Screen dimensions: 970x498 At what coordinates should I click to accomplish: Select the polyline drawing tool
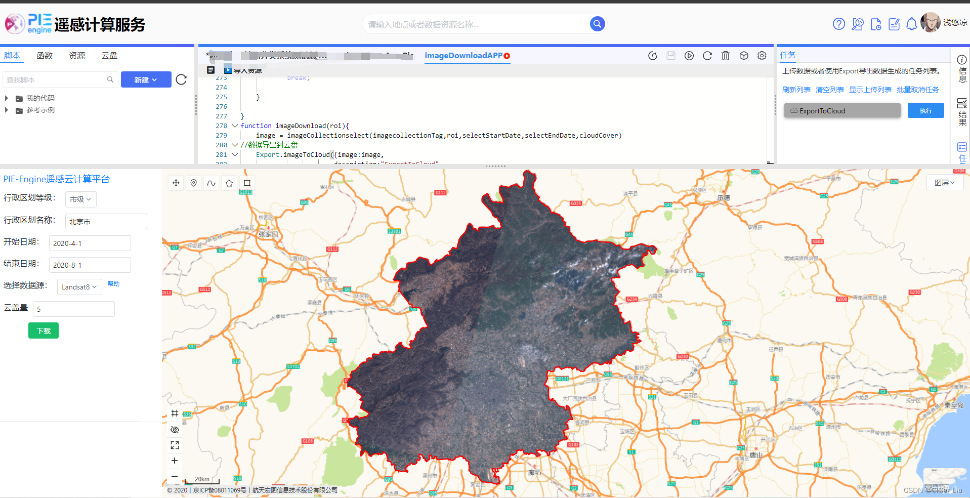(x=212, y=183)
